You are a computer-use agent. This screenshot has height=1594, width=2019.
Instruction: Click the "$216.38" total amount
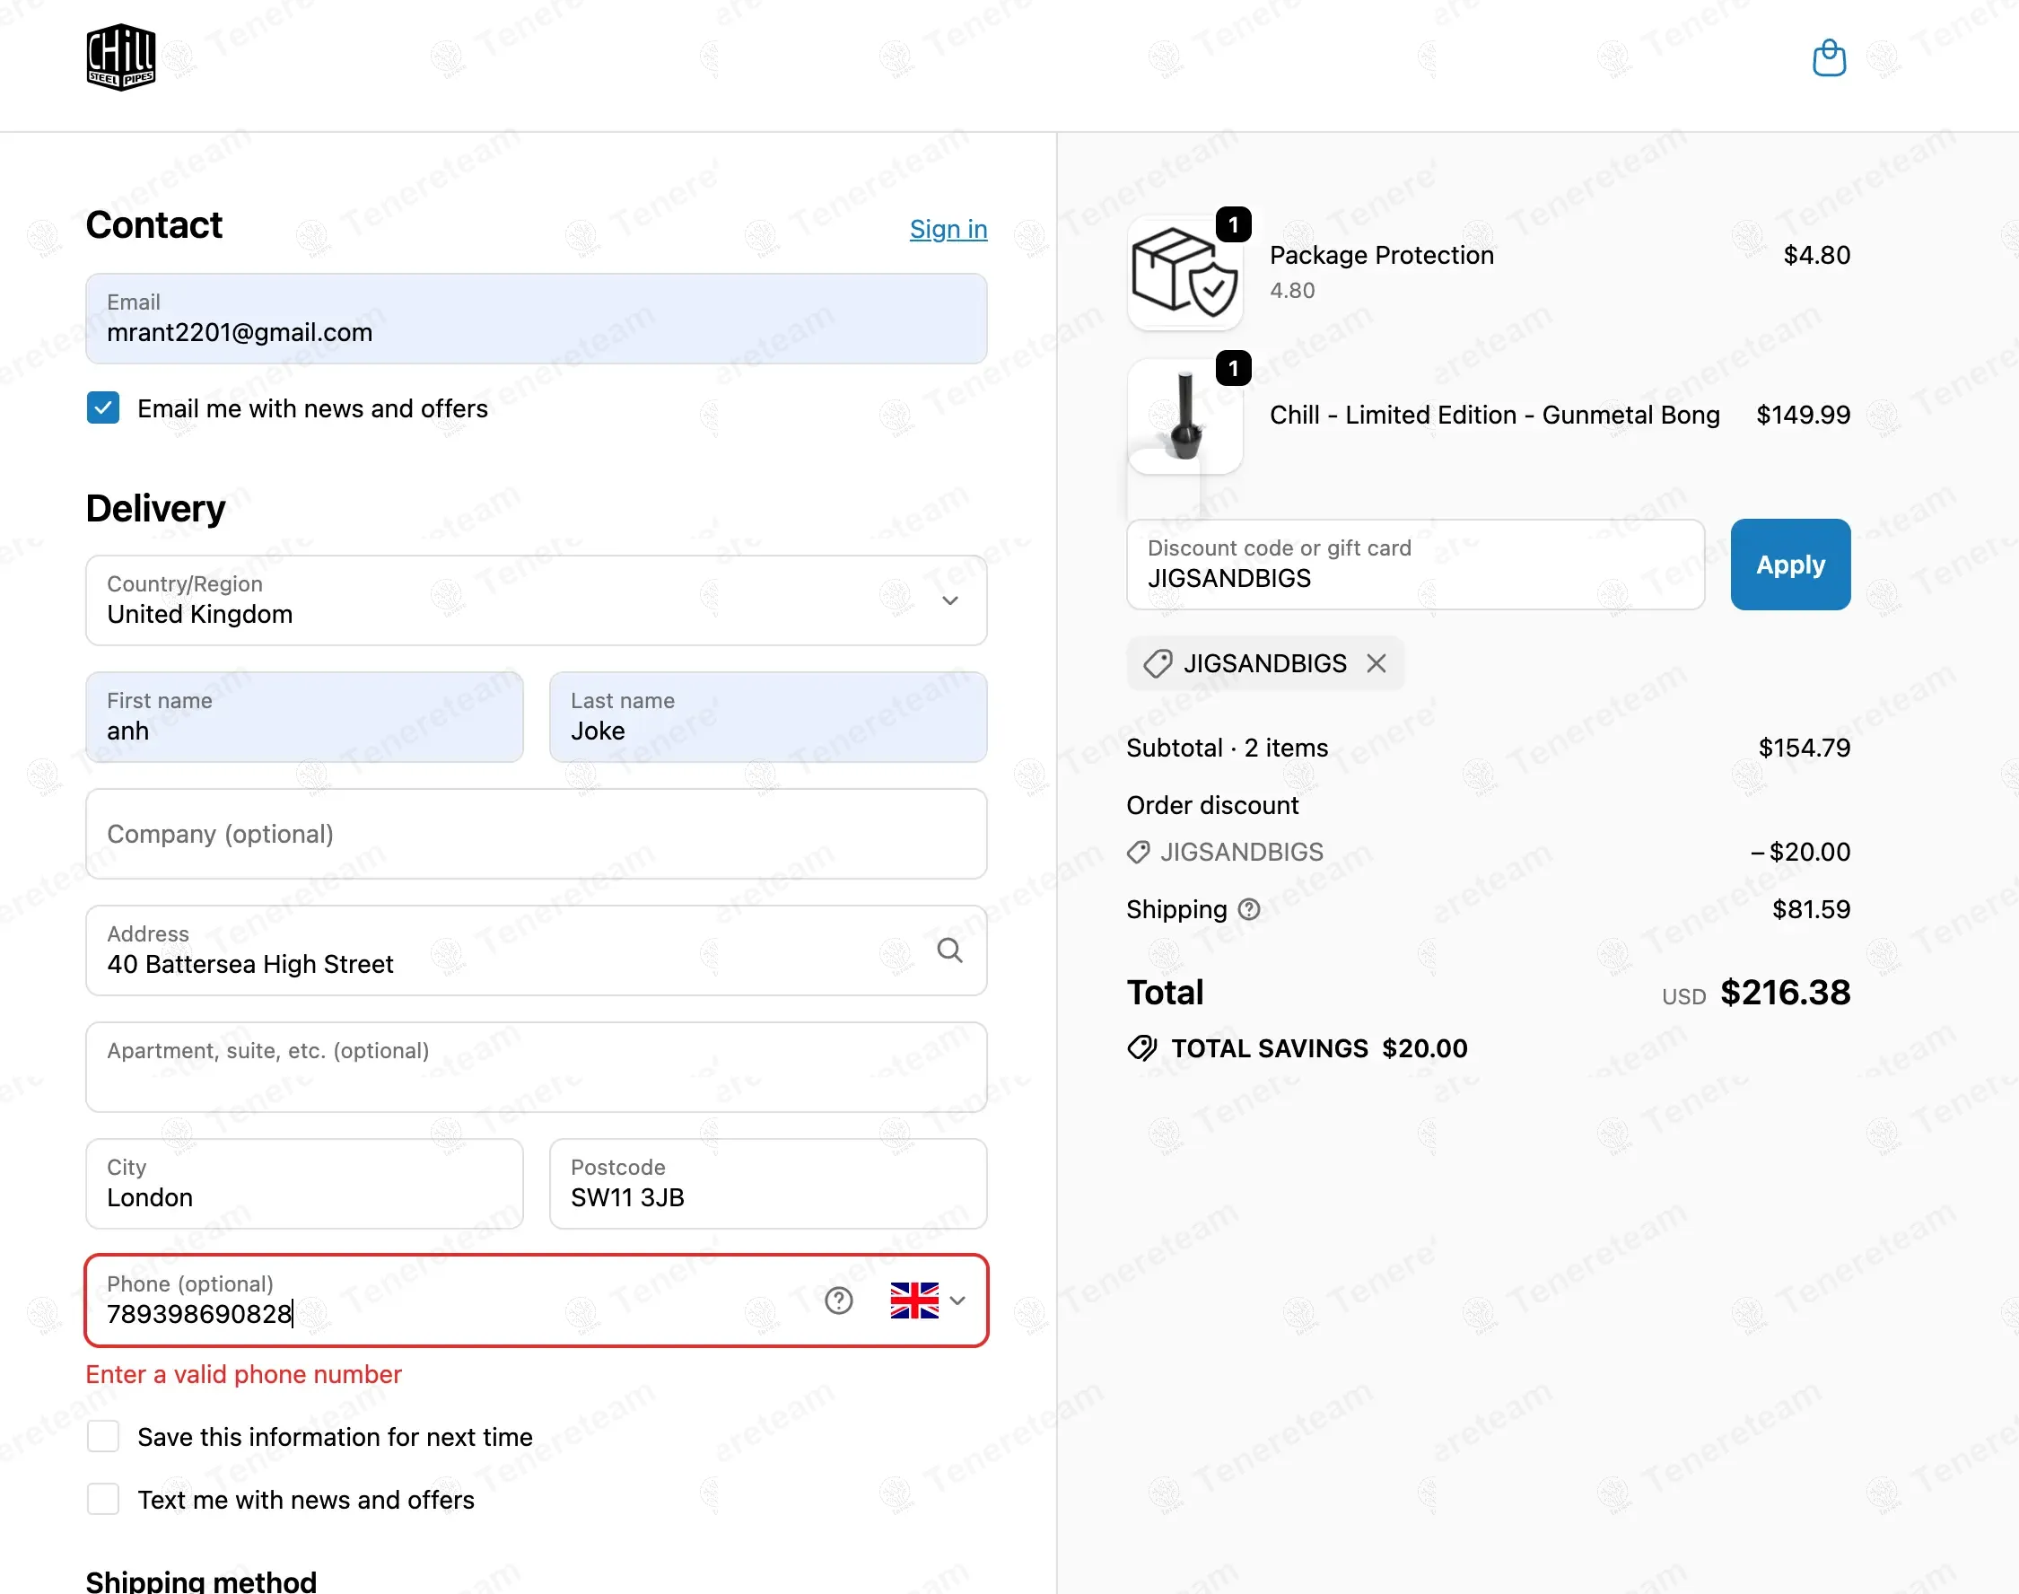pyautogui.click(x=1785, y=992)
